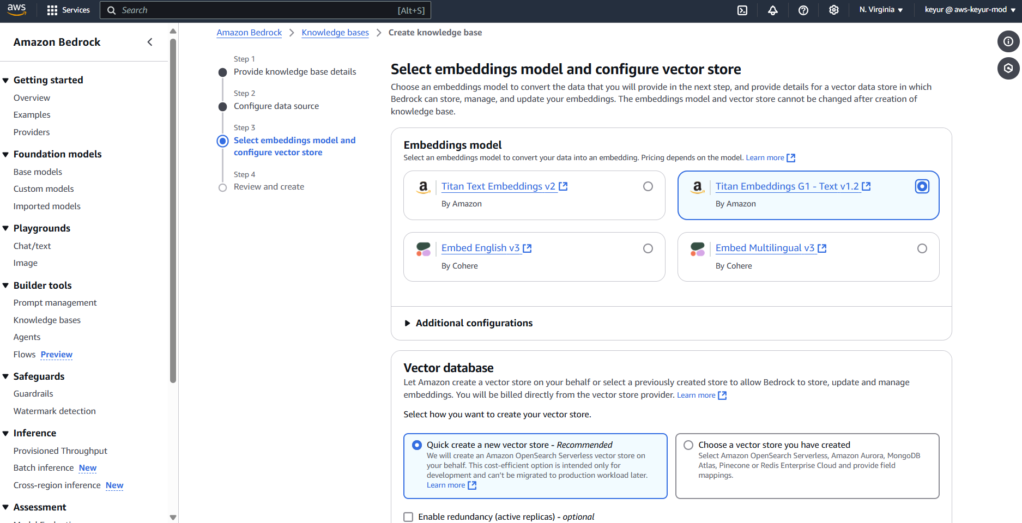1022x523 pixels.
Task: Go to Amazon Bedrock breadcrumb link
Action: [249, 33]
